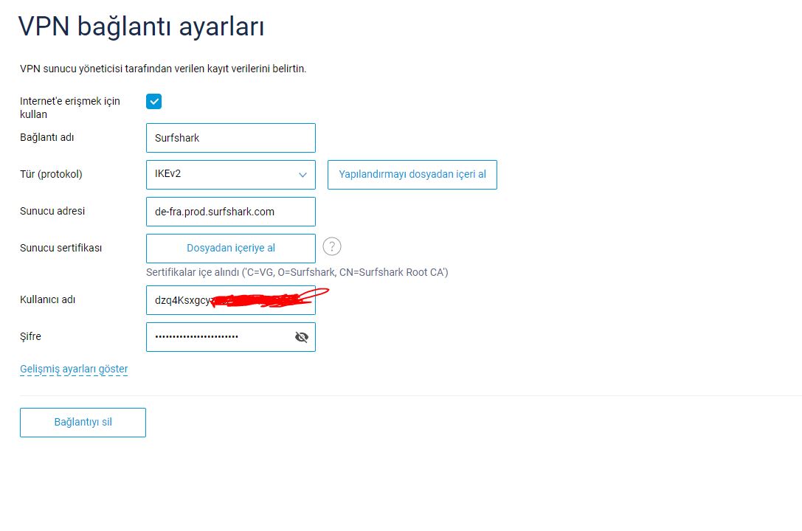
Task: Click the Sunucu adresi label
Action: point(52,211)
